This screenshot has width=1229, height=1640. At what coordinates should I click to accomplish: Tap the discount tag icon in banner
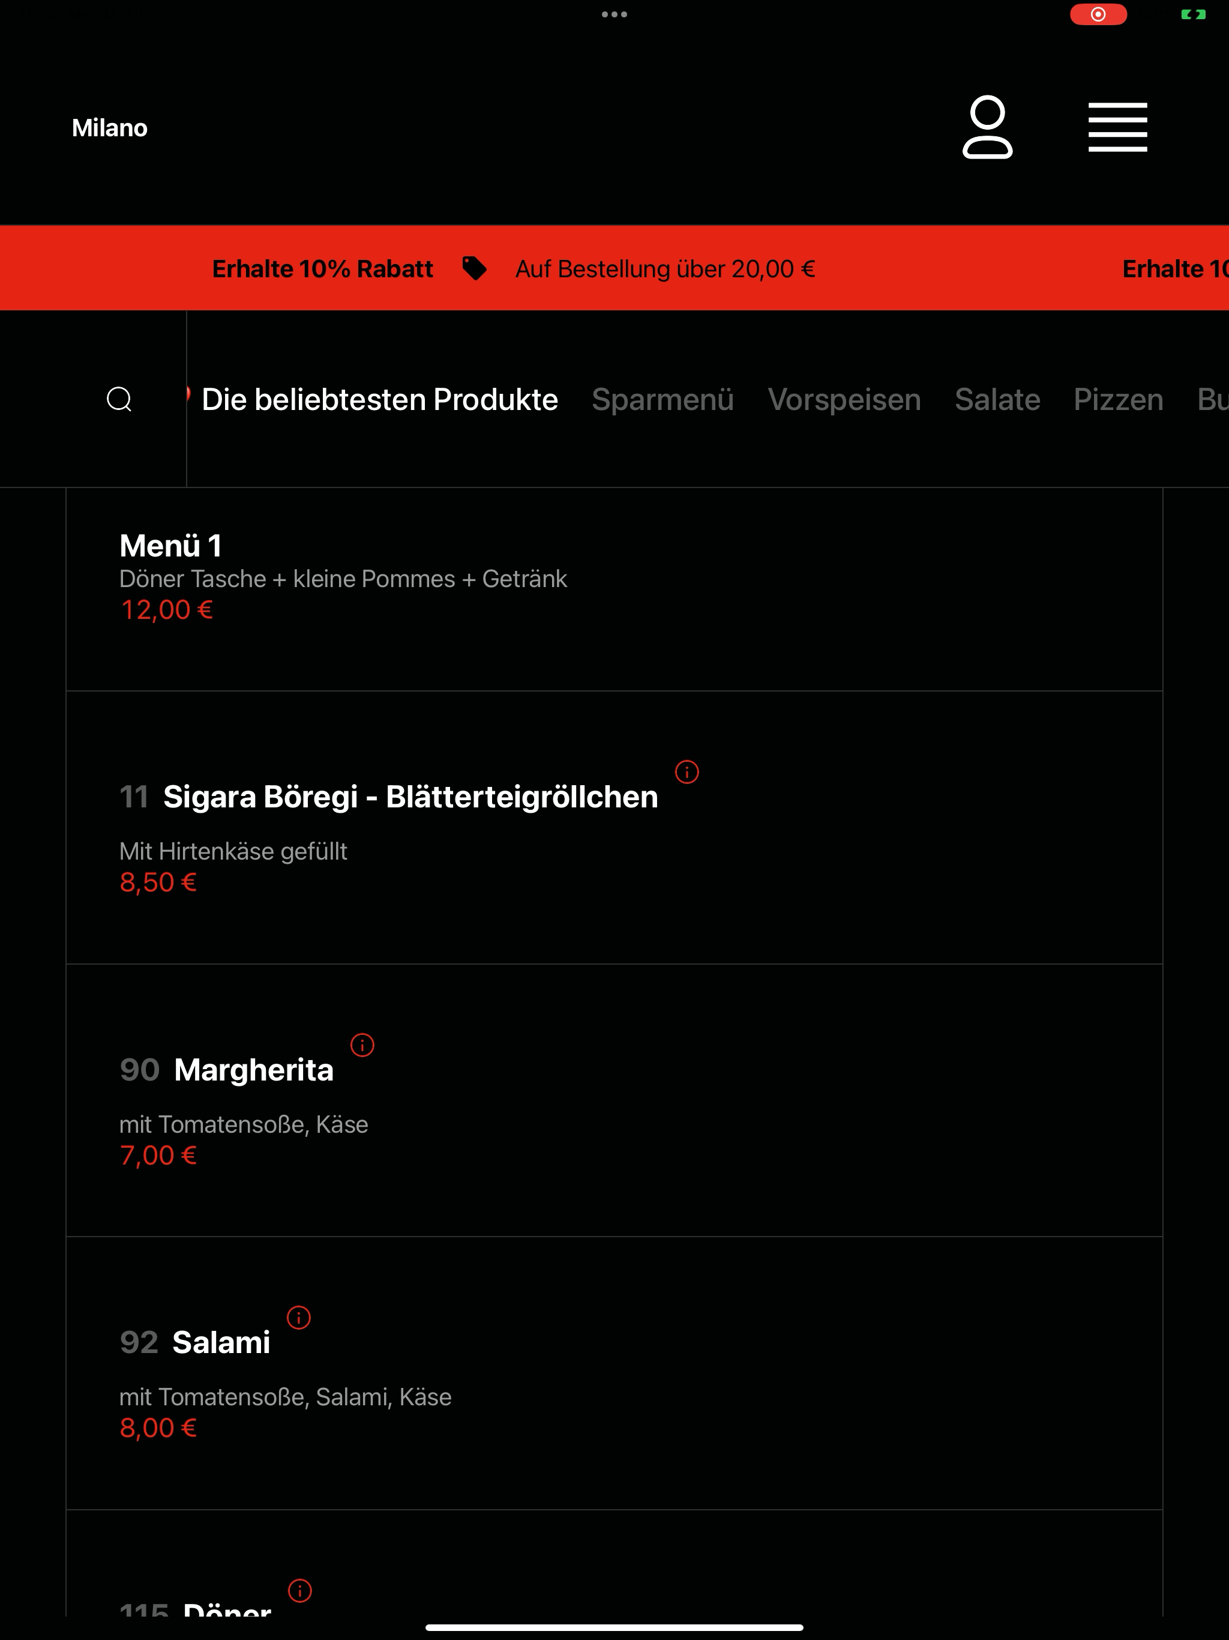(x=475, y=268)
